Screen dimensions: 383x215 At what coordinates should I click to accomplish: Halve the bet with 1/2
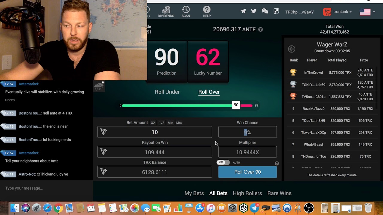(162, 123)
